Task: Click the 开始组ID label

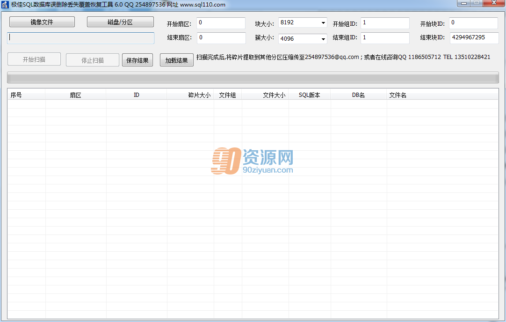Action: [x=345, y=24]
